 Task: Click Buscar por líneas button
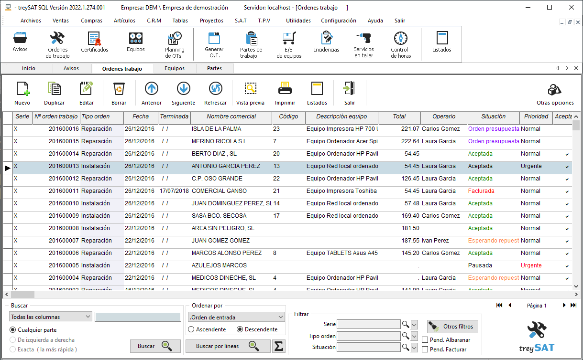[x=228, y=346]
